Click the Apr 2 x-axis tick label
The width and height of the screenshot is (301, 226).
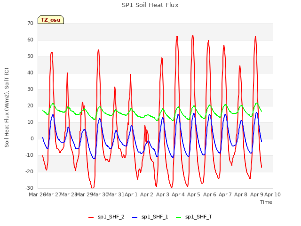(147, 194)
